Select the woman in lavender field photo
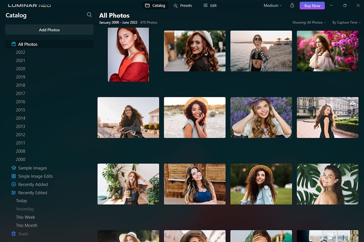The width and height of the screenshot is (364, 242). tap(261, 118)
